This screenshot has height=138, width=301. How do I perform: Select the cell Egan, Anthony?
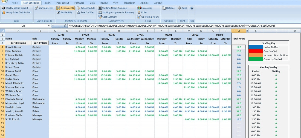coord(18,51)
